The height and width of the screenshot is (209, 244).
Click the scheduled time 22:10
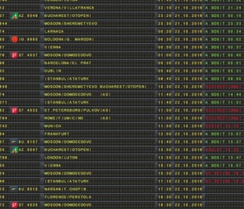[x=164, y=8]
